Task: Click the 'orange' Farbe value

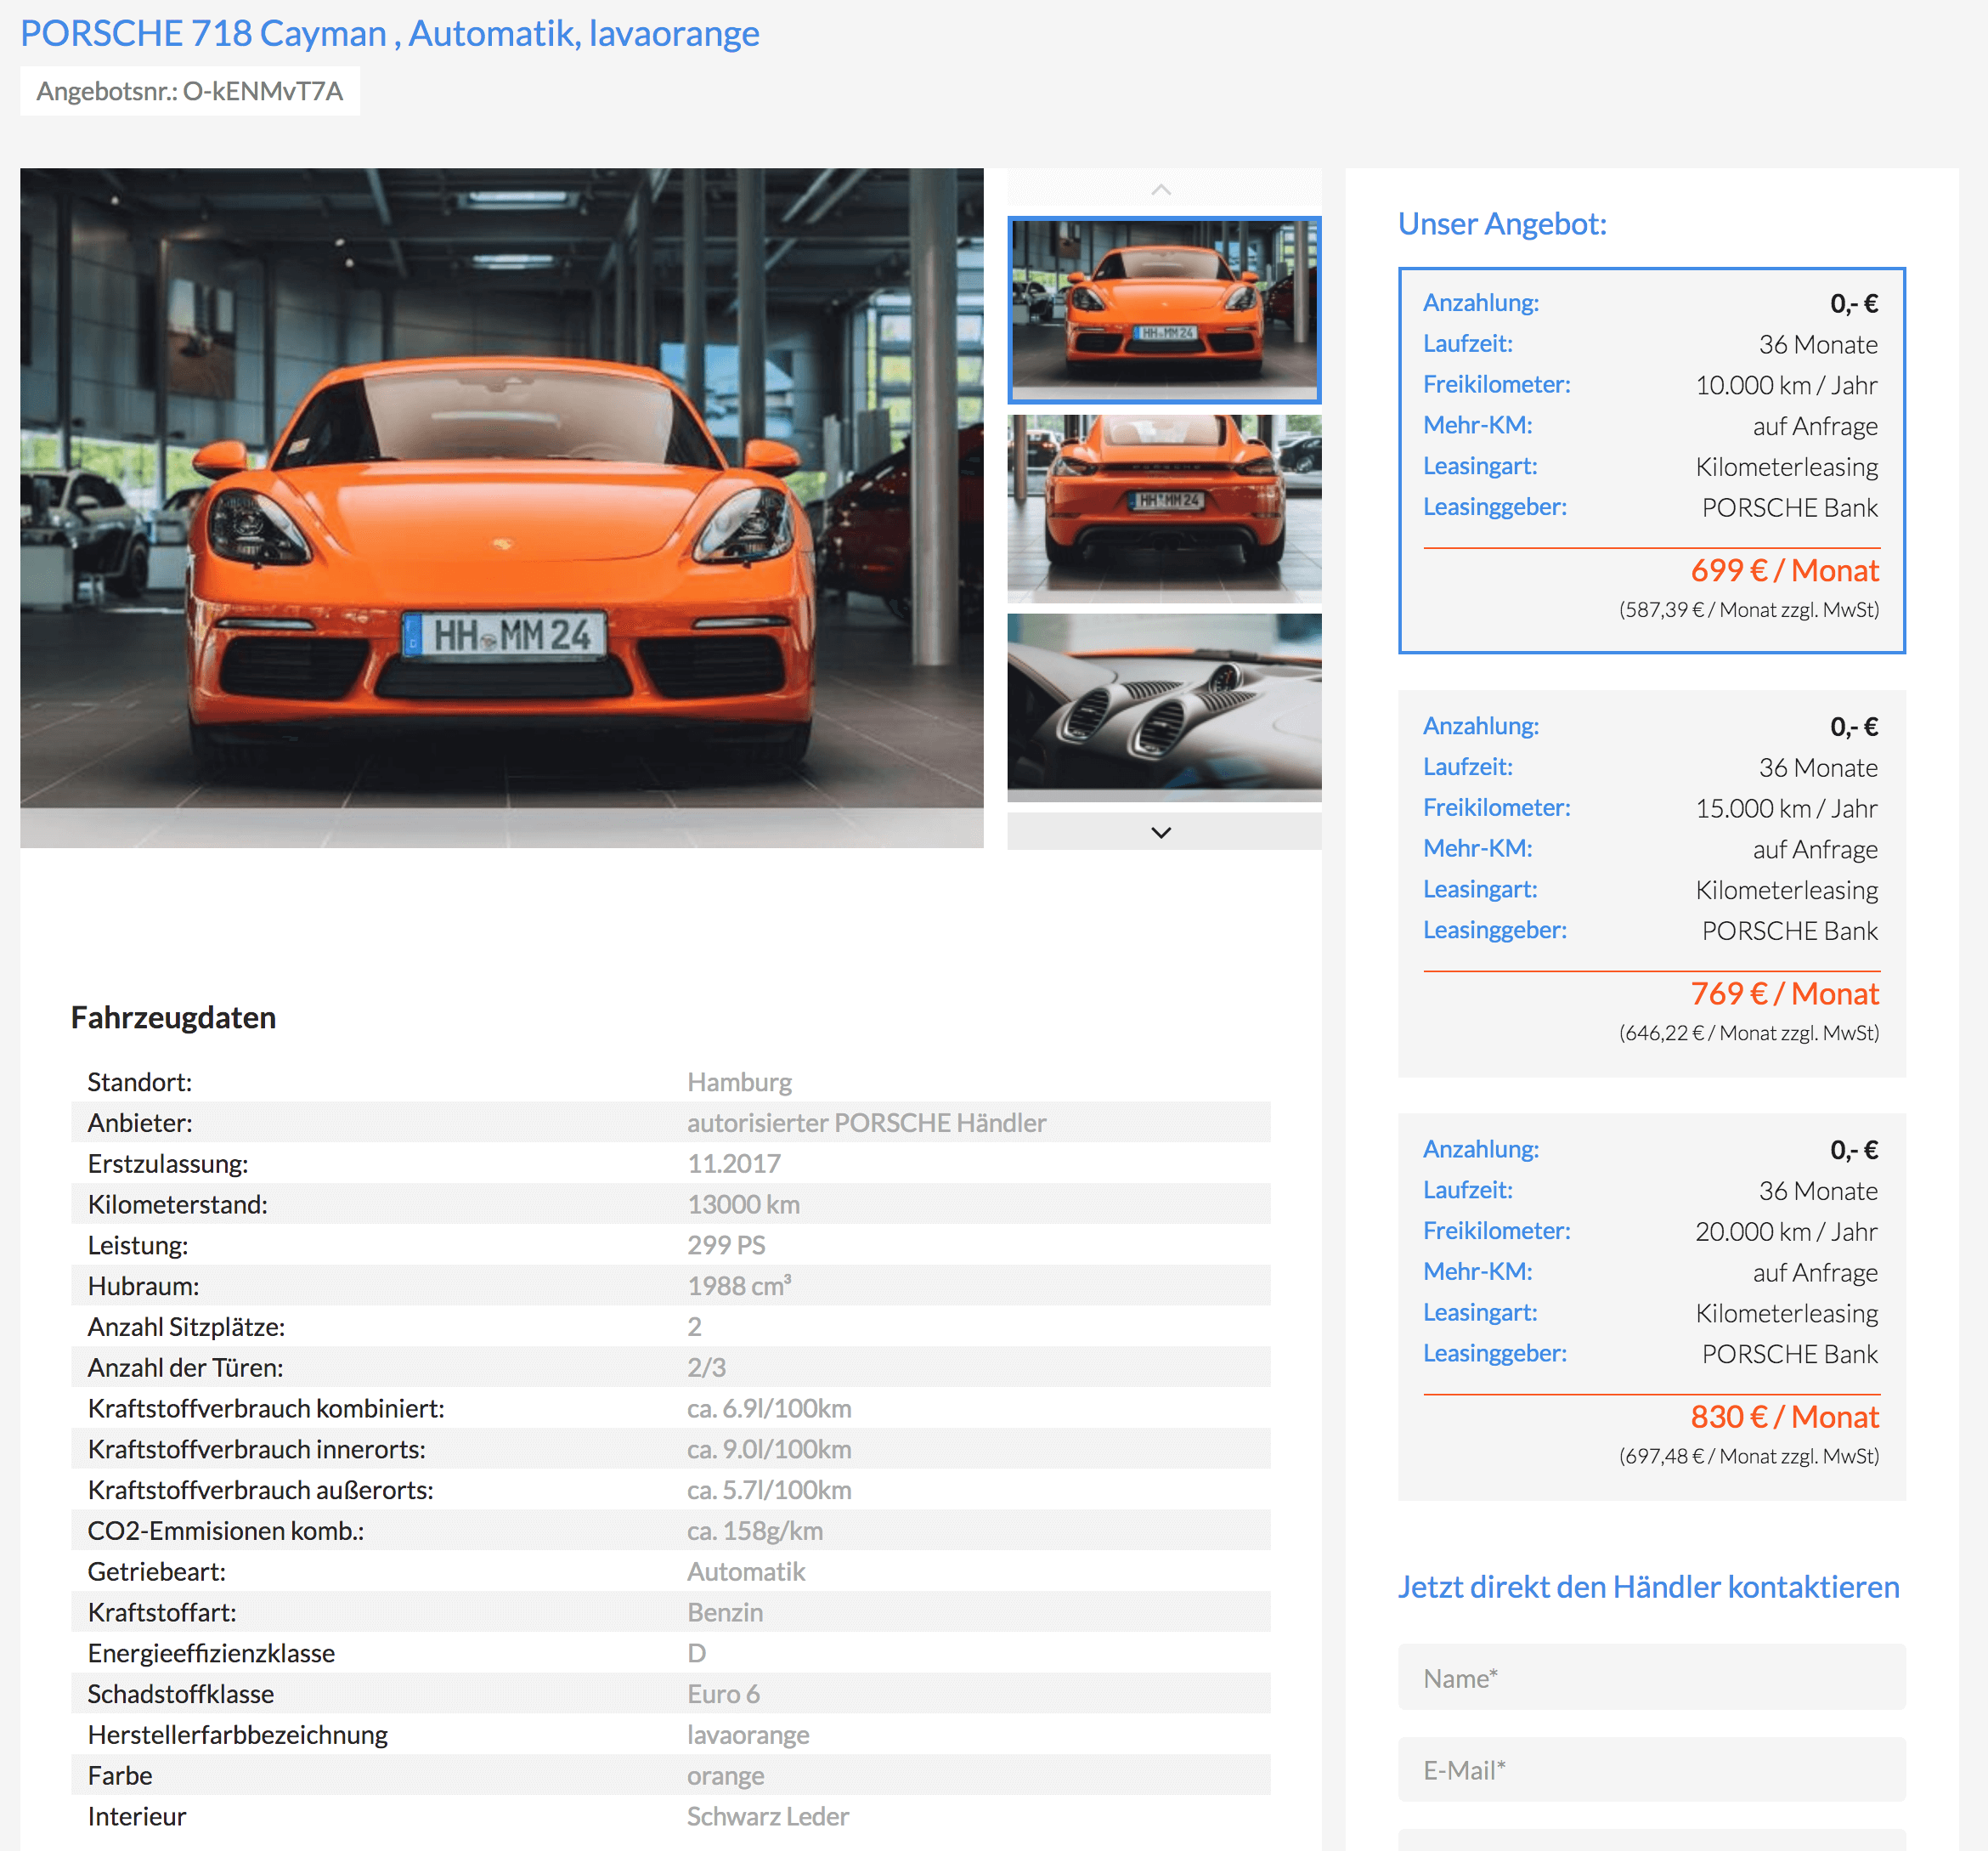Action: (725, 1776)
